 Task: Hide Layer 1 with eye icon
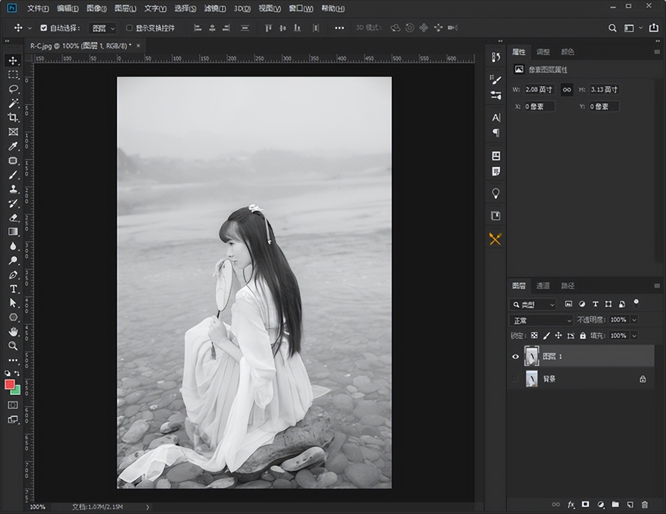pyautogui.click(x=516, y=356)
